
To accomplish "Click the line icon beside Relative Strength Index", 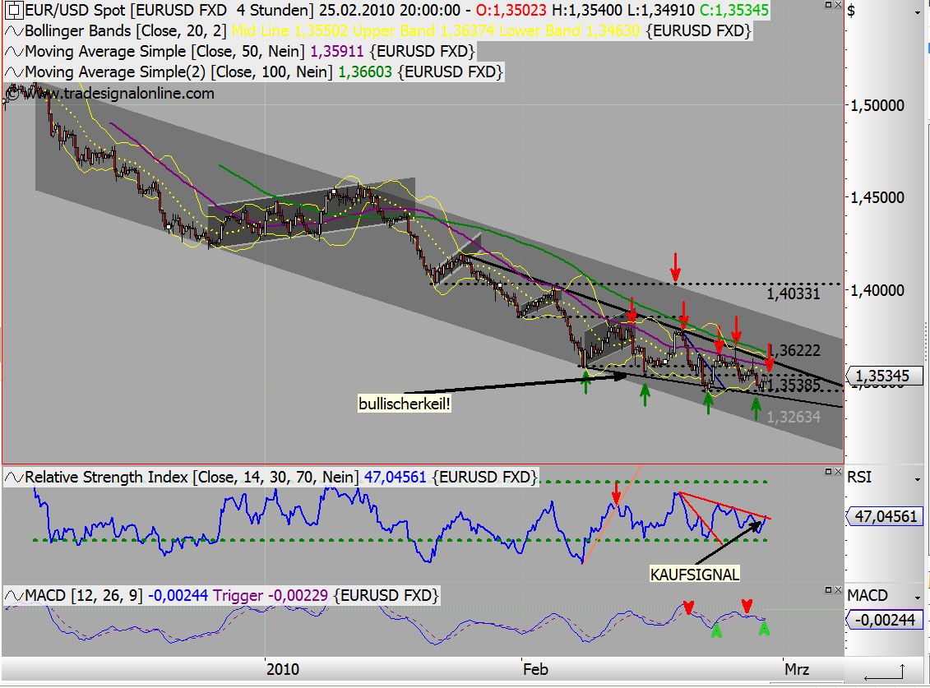I will pyautogui.click(x=14, y=478).
